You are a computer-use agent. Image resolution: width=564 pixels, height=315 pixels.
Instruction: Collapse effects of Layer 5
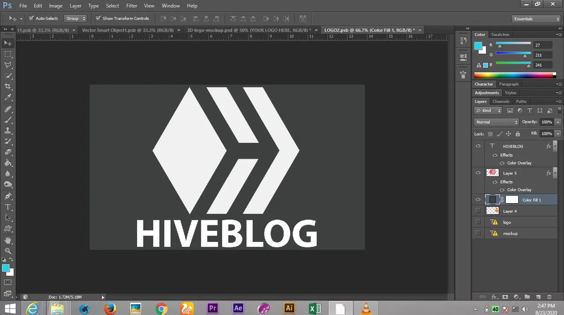click(555, 173)
